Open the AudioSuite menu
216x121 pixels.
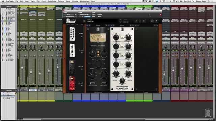coord(52,1)
